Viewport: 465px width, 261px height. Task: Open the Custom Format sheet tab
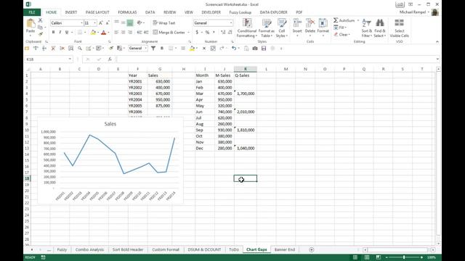coord(166,249)
